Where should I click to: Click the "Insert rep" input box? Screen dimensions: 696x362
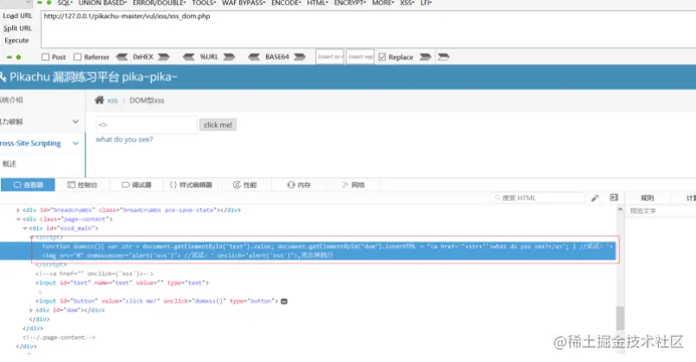pyautogui.click(x=360, y=57)
